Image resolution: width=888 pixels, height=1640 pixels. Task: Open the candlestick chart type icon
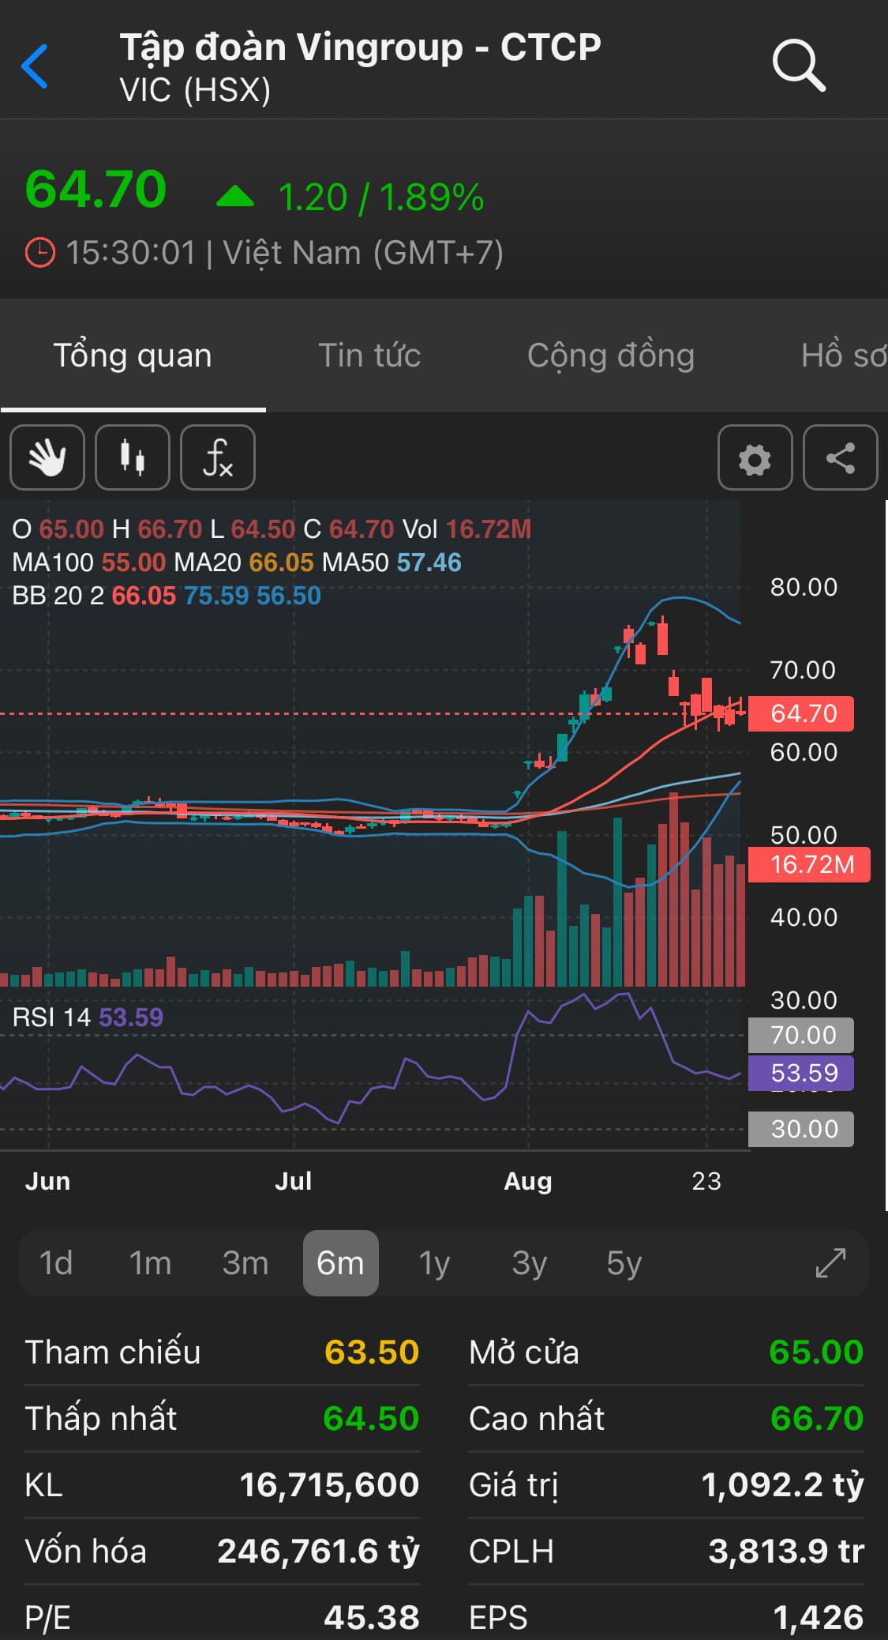[133, 458]
